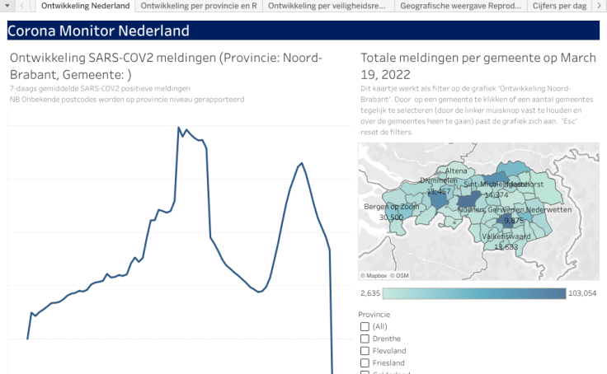Image resolution: width=607 pixels, height=374 pixels.
Task: Switch to Ontwikkeling Nederland tab
Action: click(86, 6)
